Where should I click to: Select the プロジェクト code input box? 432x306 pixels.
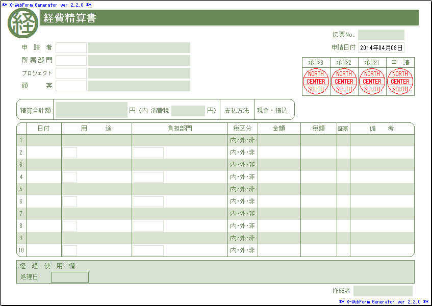pos(71,73)
